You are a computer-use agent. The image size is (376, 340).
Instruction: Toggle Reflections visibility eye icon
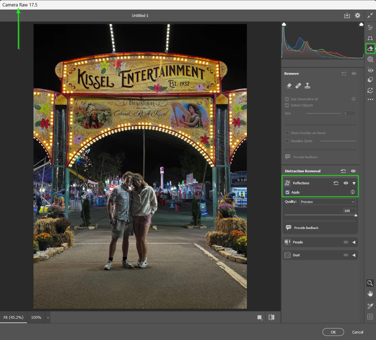[x=346, y=183]
